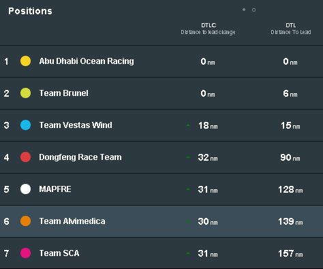Screen dimensions: 323x269
Task: Click Abu Dhabi Ocean Racing yellow dot
Action: [25, 61]
